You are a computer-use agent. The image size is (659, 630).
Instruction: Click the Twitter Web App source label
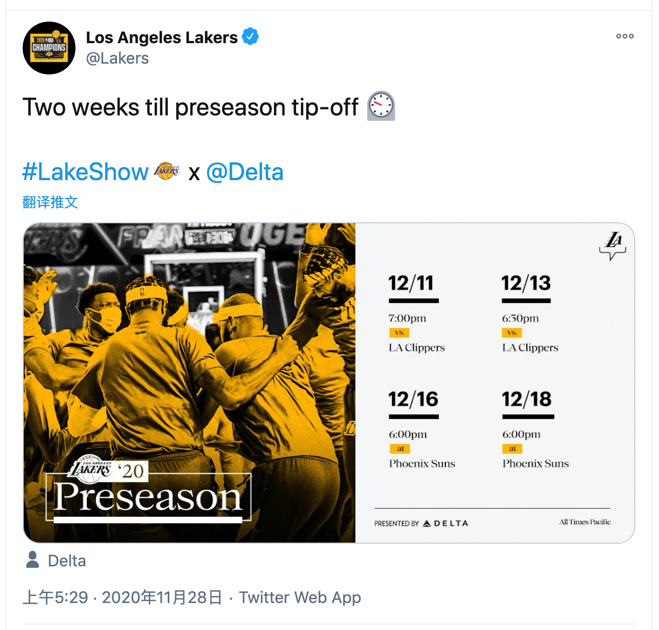click(x=300, y=598)
